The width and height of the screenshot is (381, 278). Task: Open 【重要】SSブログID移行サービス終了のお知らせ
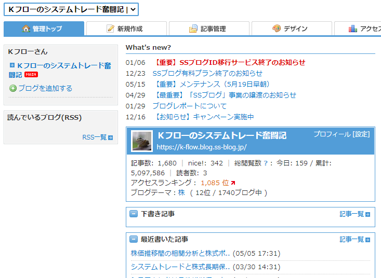tap(229, 63)
